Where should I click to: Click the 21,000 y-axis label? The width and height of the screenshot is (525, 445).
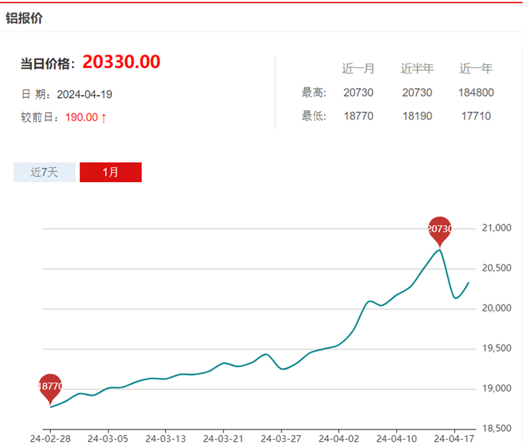click(496, 228)
